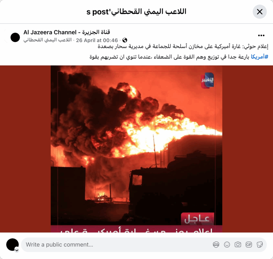Click the التغيير channel logo in image

[207, 80]
